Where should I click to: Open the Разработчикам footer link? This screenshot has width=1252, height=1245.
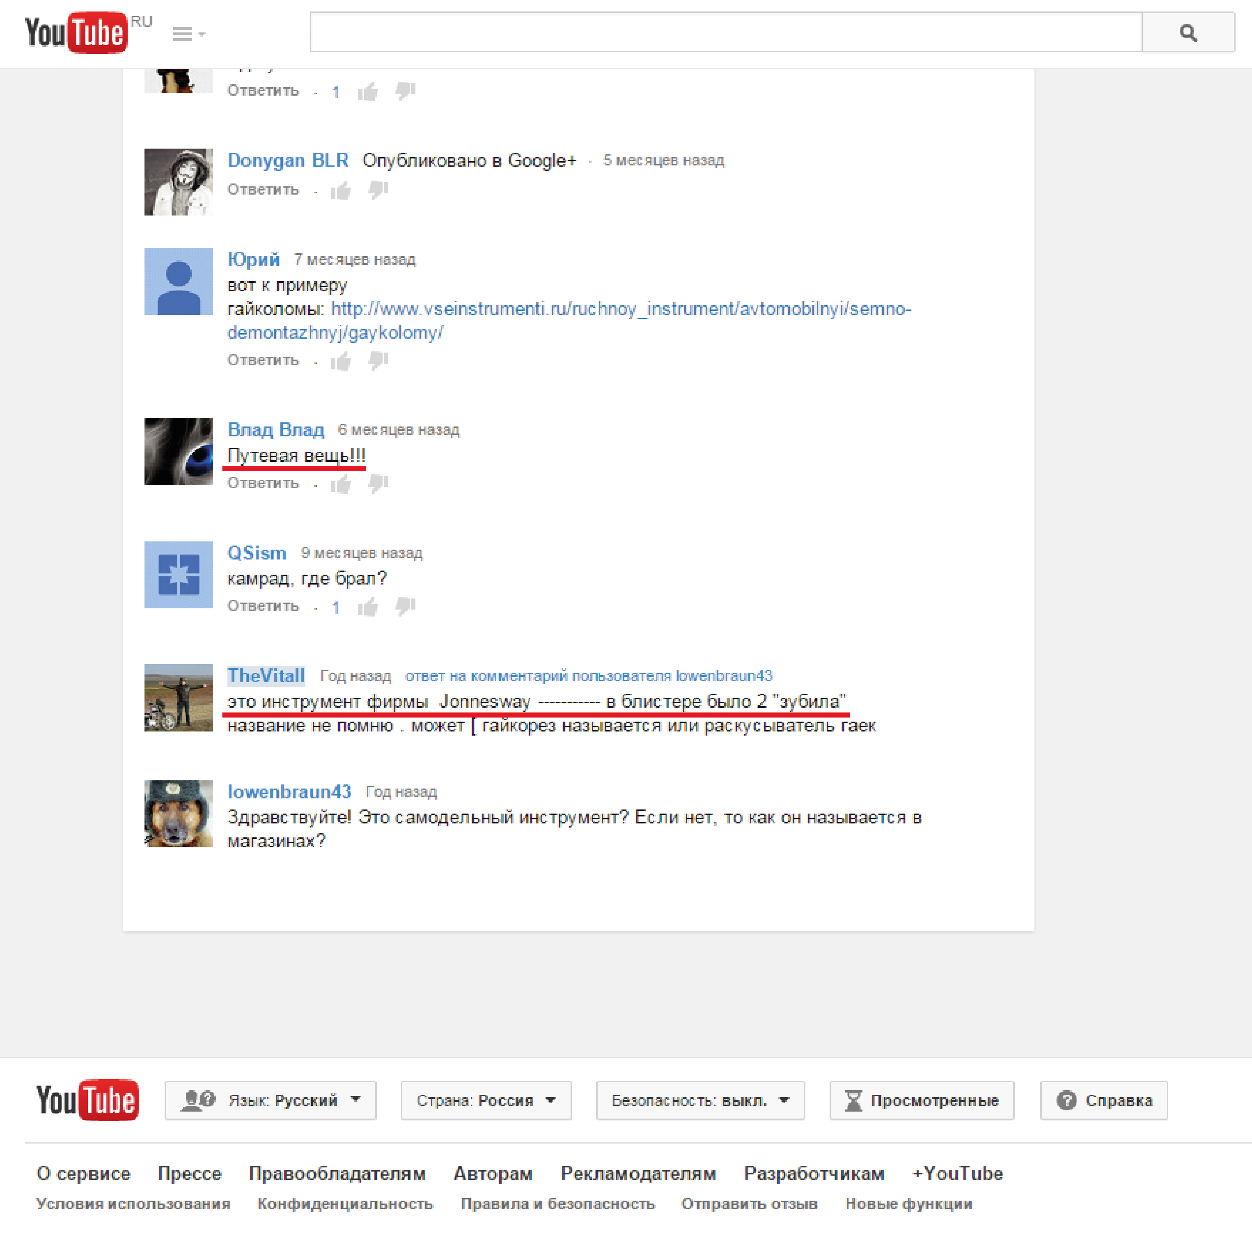pyautogui.click(x=813, y=1173)
